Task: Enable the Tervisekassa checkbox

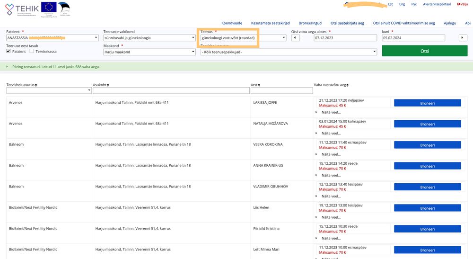Action: tap(32, 51)
